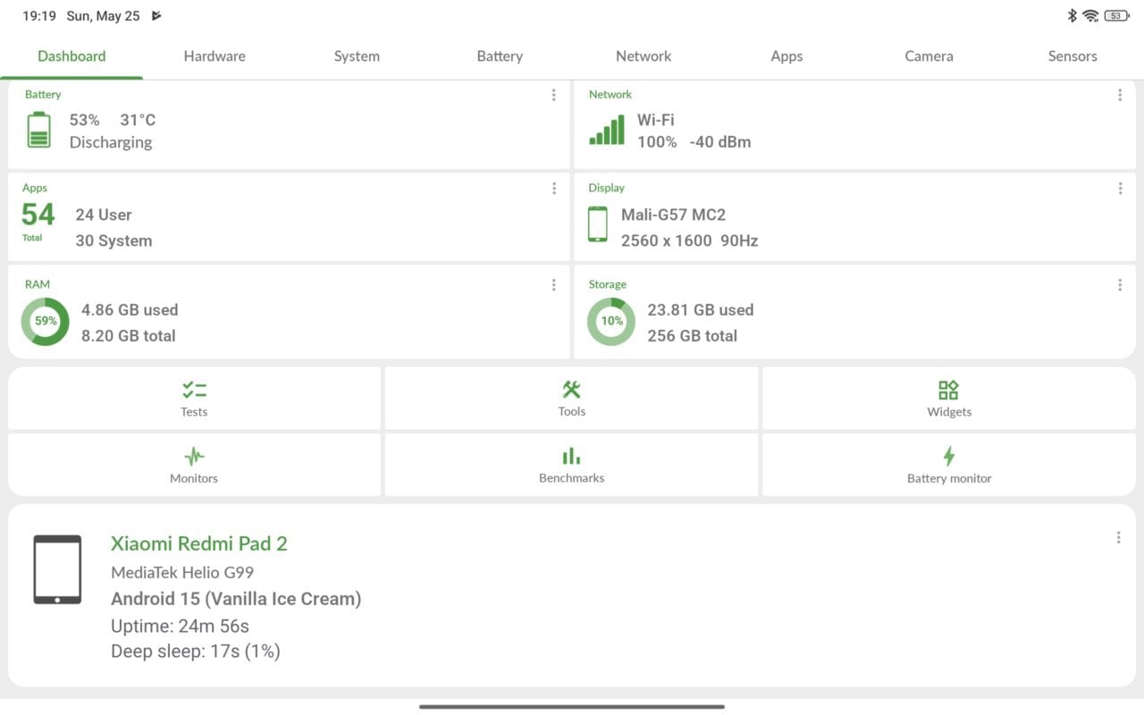The image size is (1144, 715).
Task: Open Storage card overflow menu
Action: click(1120, 285)
